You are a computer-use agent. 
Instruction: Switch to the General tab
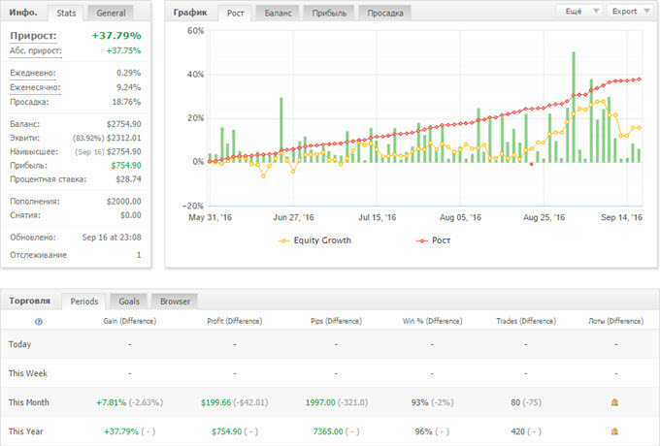click(x=111, y=13)
